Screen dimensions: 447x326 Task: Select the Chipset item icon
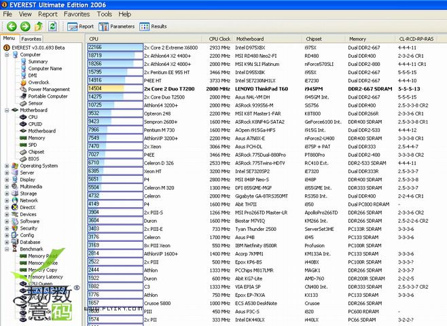click(x=23, y=152)
